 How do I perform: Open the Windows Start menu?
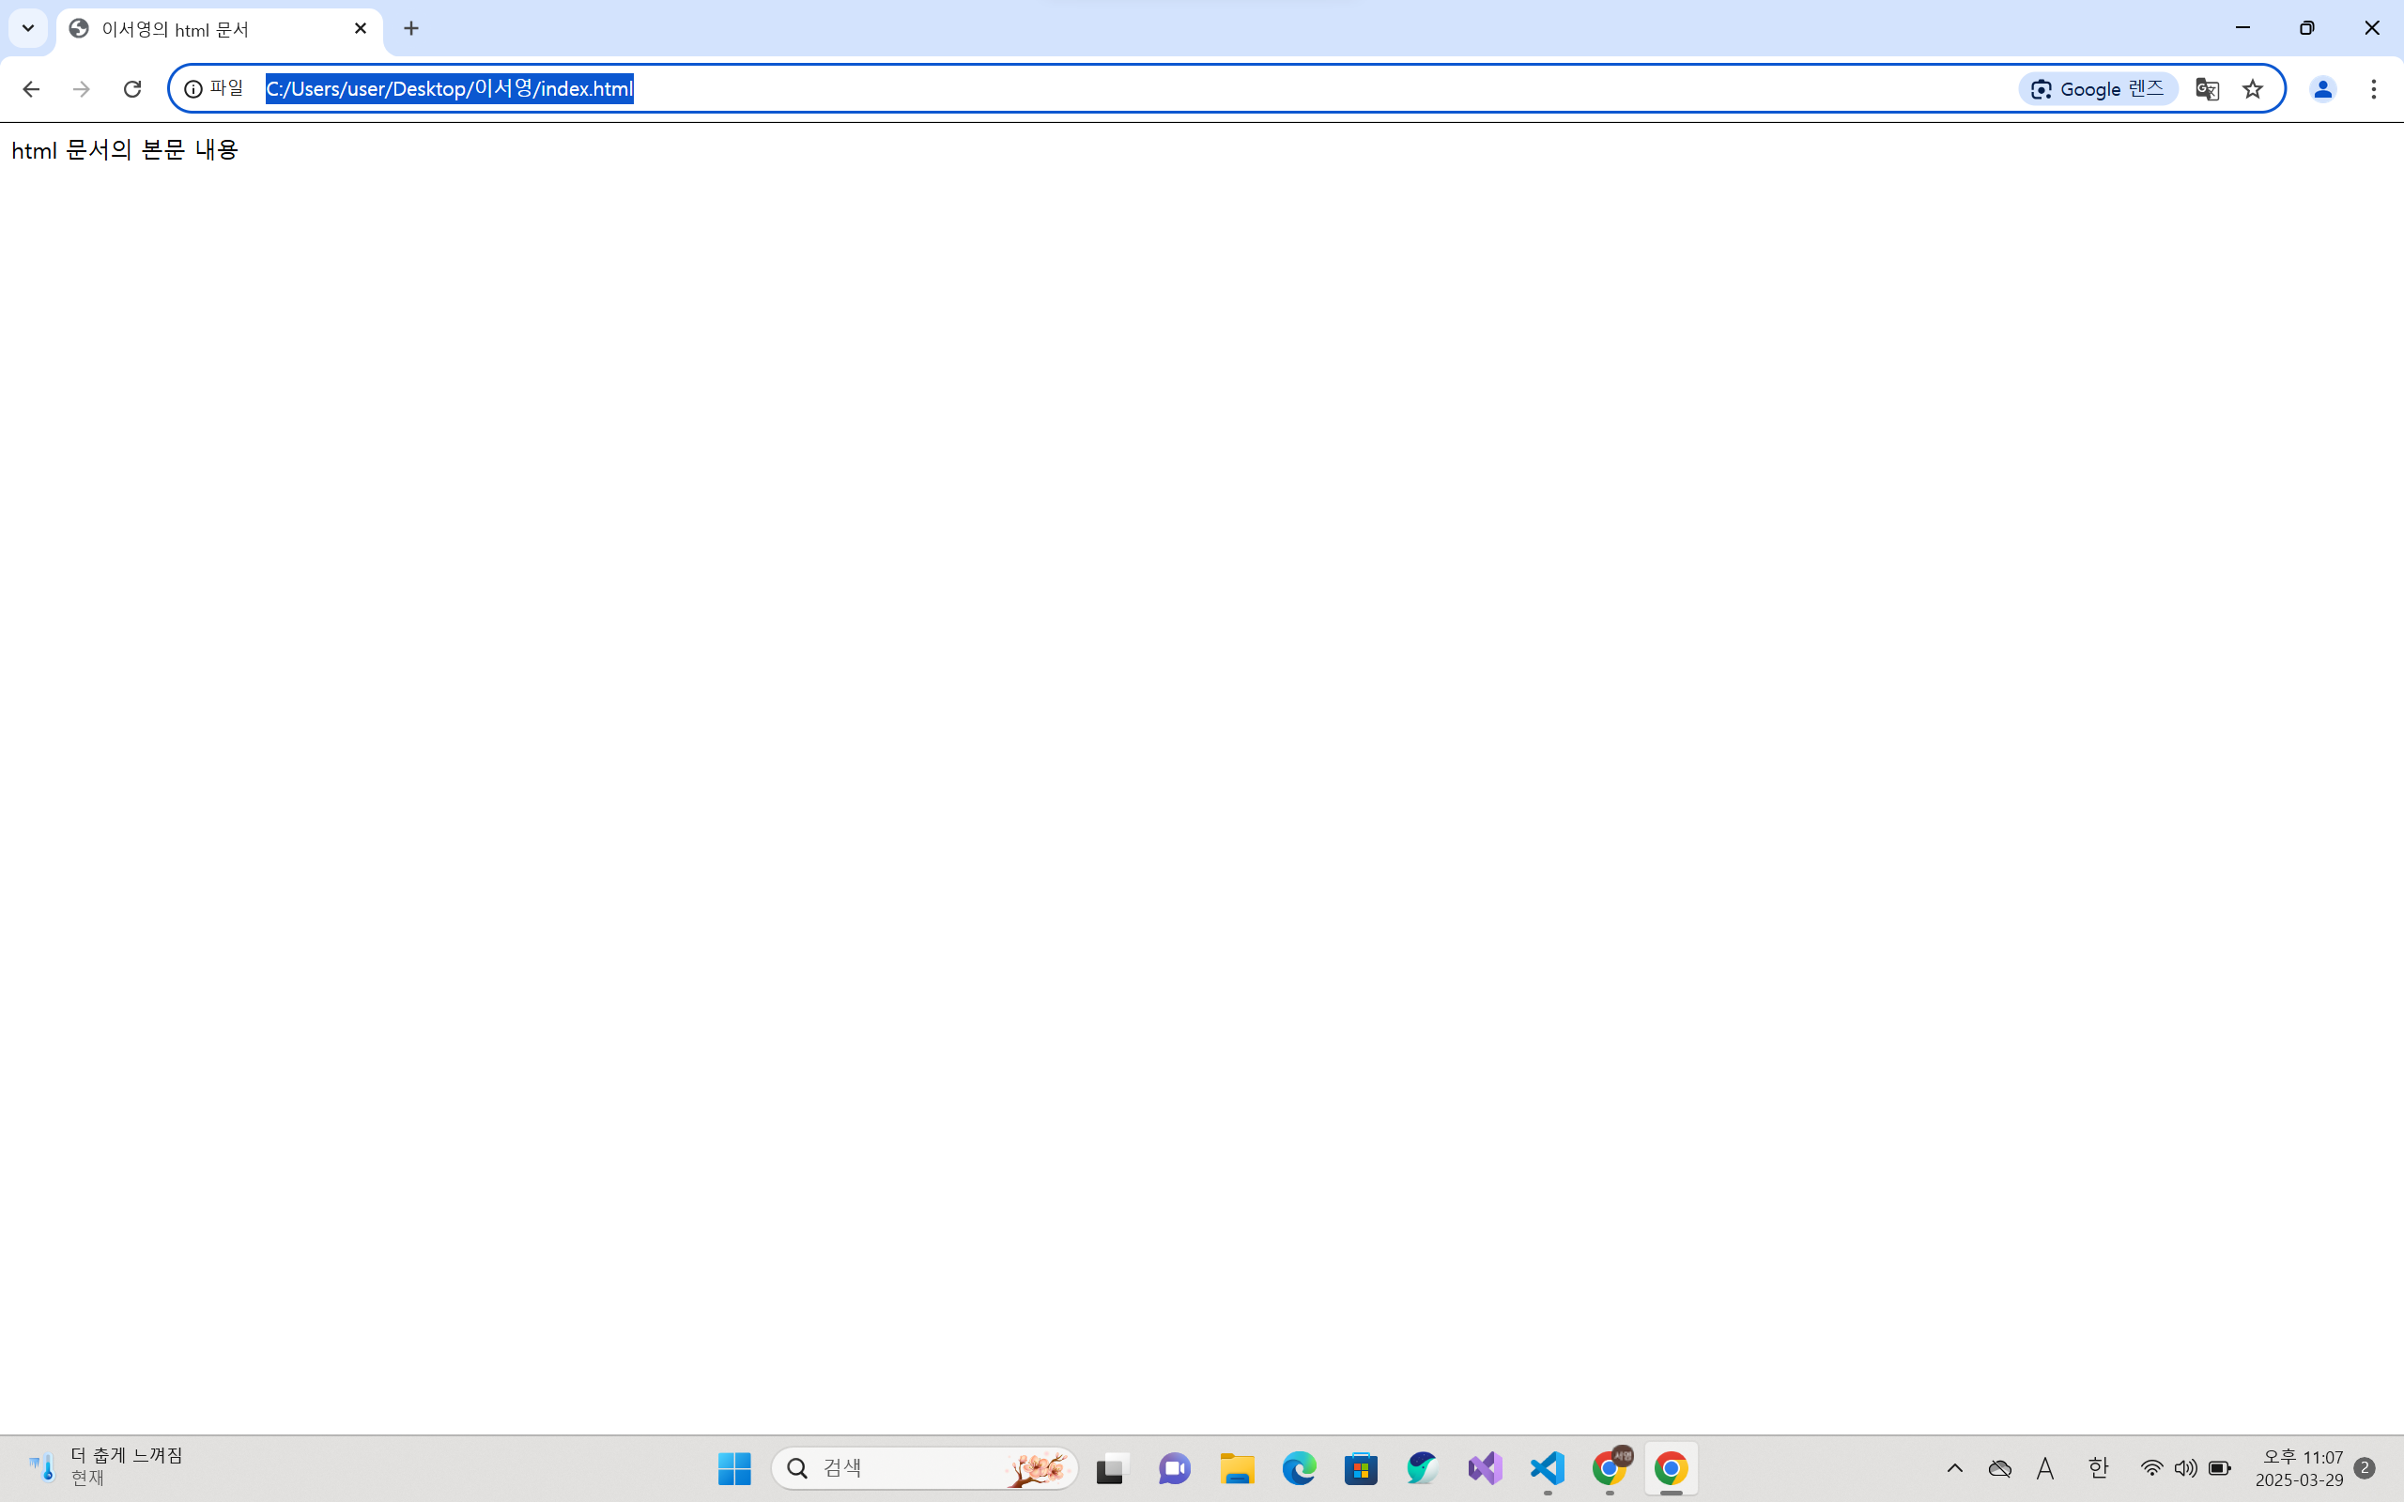point(734,1468)
